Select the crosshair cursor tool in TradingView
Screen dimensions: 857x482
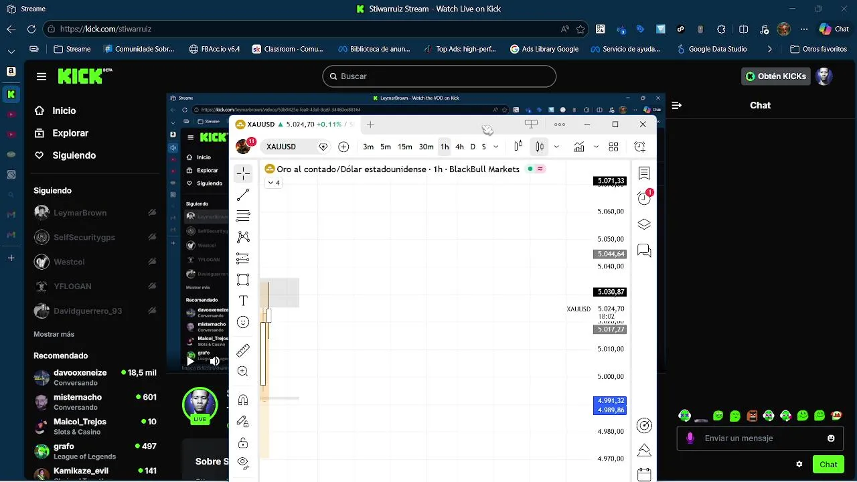pos(243,174)
